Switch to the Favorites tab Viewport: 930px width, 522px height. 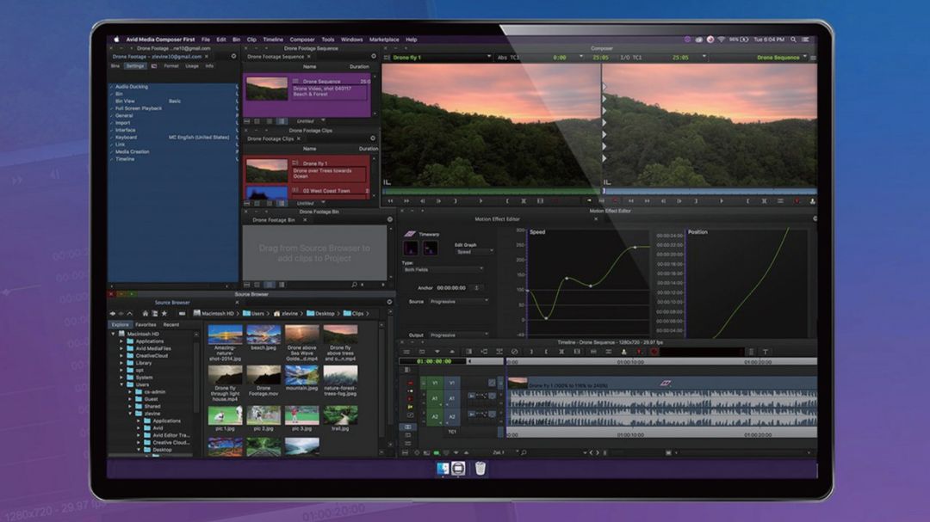tap(146, 325)
